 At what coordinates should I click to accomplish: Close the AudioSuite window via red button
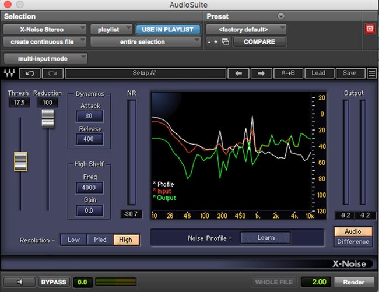coord(8,4)
